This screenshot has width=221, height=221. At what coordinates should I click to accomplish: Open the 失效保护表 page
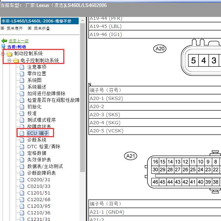(x=39, y=160)
